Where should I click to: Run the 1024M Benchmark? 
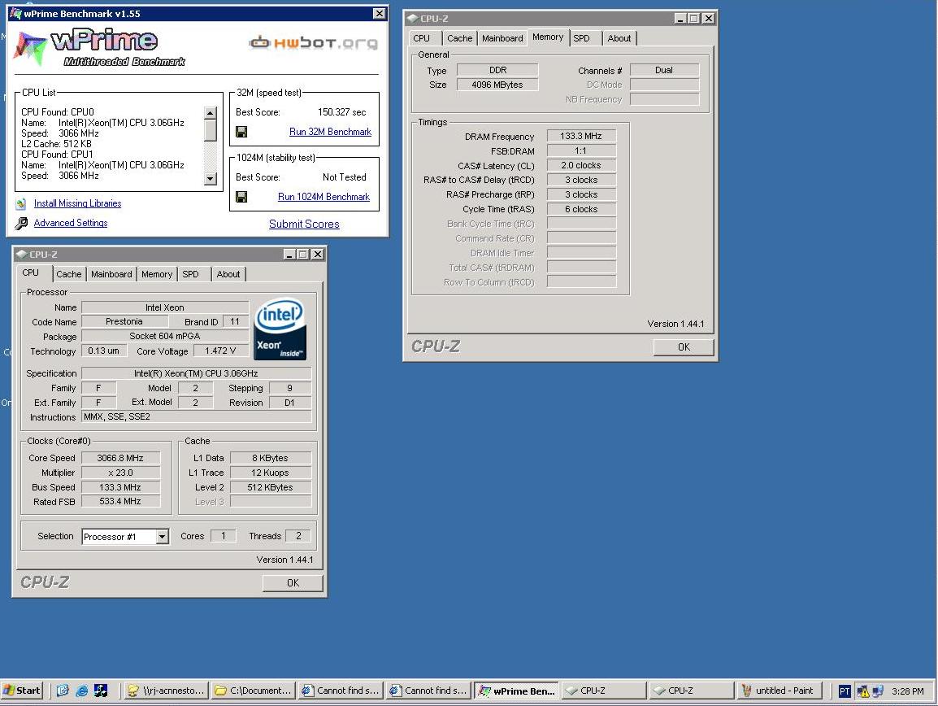[324, 197]
